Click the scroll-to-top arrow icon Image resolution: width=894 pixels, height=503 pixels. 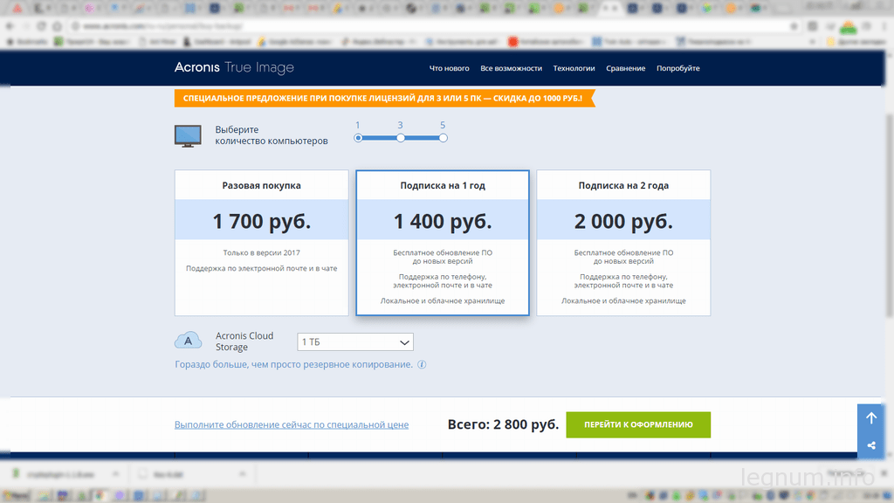(x=871, y=418)
